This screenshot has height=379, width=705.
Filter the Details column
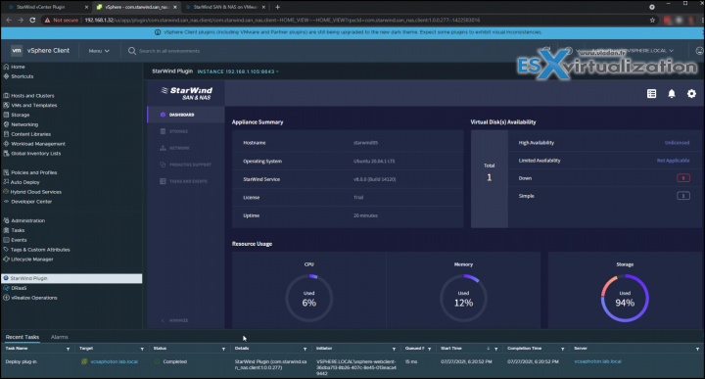point(305,349)
